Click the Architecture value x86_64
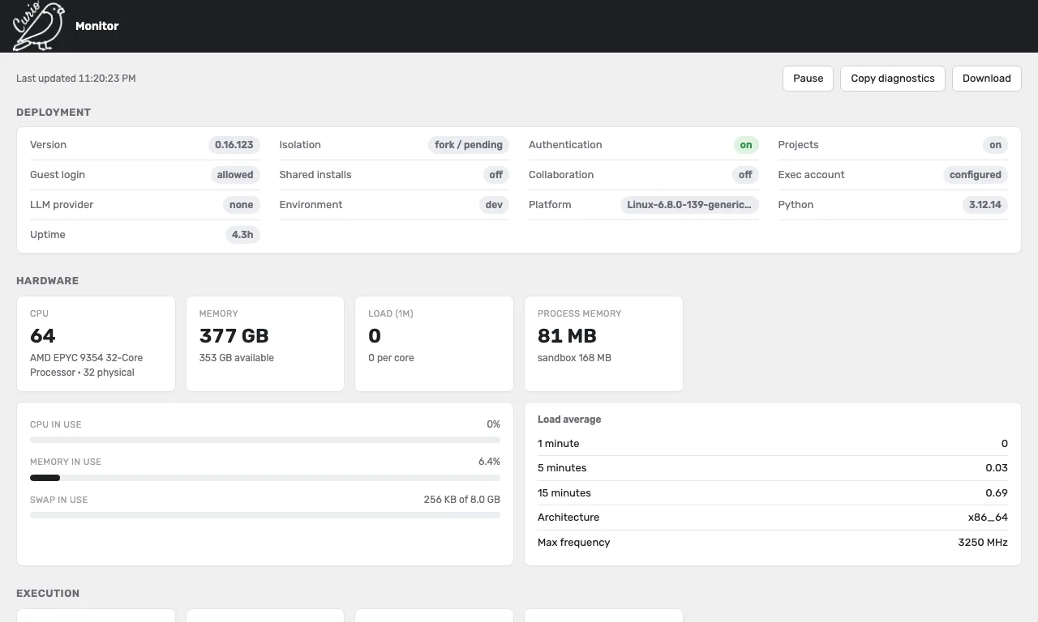This screenshot has width=1038, height=622. (x=988, y=518)
